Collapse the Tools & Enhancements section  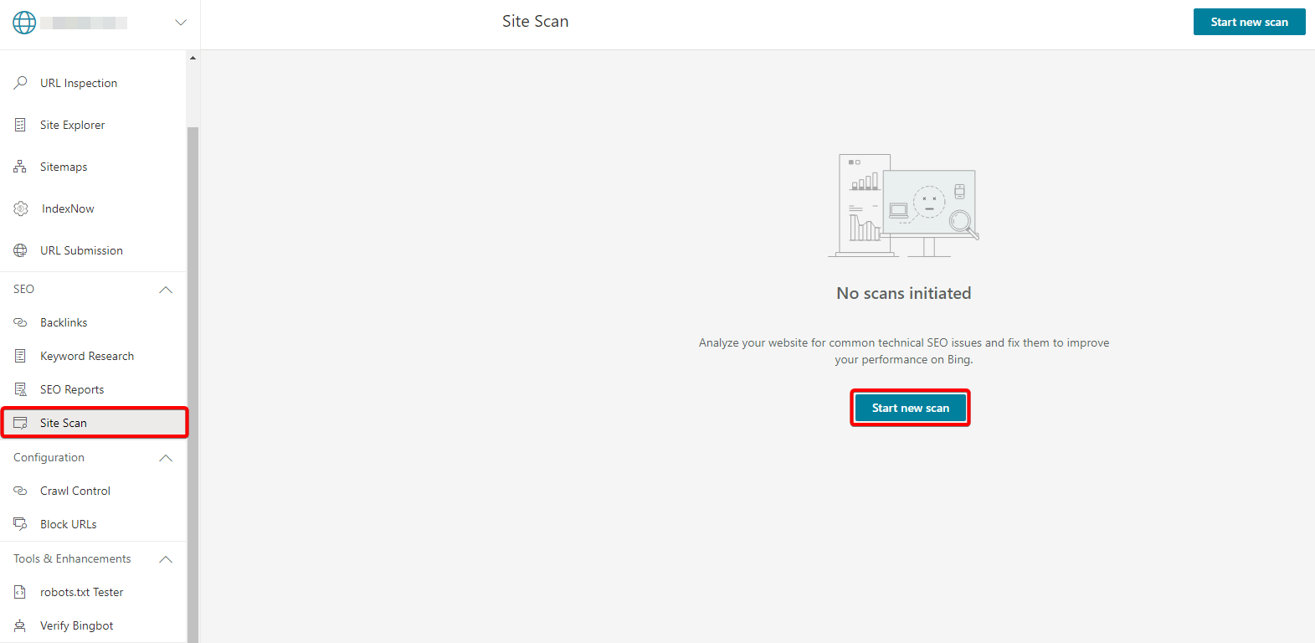(x=166, y=559)
